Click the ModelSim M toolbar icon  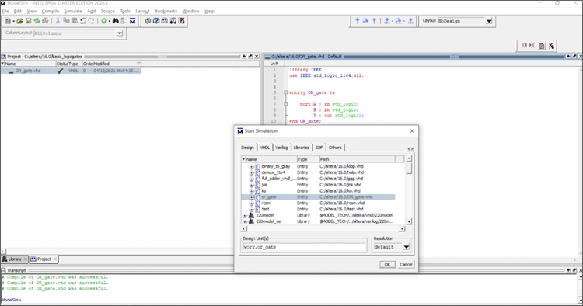(132, 21)
